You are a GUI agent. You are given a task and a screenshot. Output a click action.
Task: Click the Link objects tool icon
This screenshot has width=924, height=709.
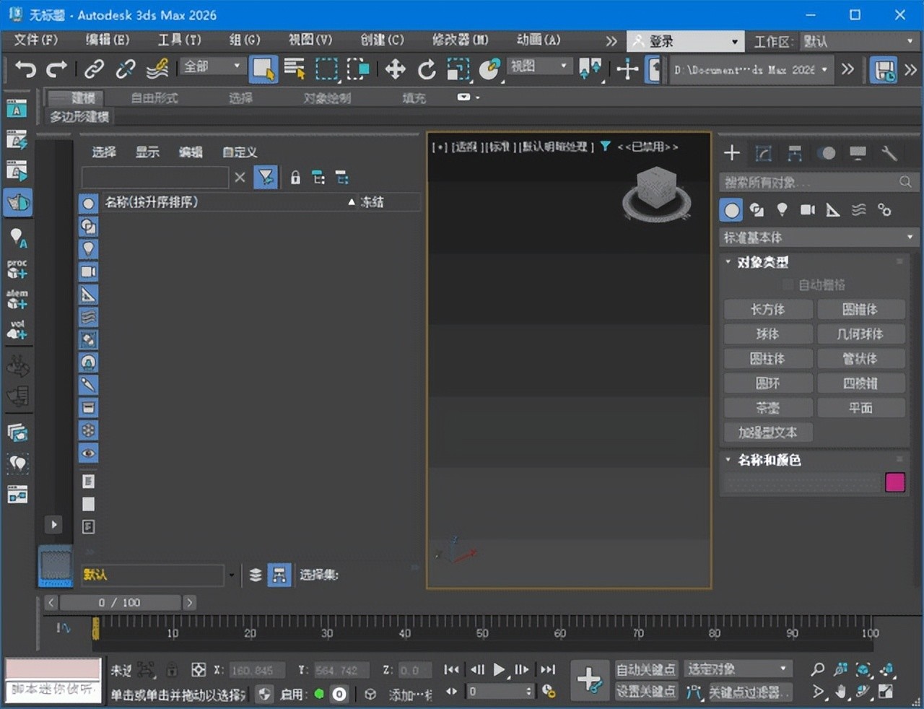(94, 69)
